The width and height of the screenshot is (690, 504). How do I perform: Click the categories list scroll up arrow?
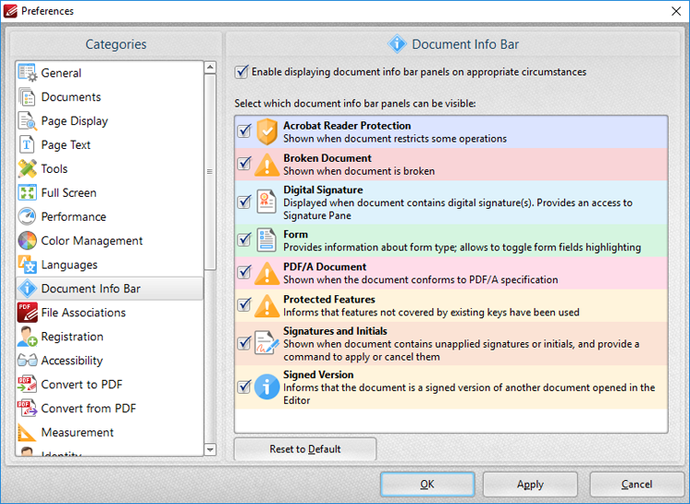coord(211,67)
